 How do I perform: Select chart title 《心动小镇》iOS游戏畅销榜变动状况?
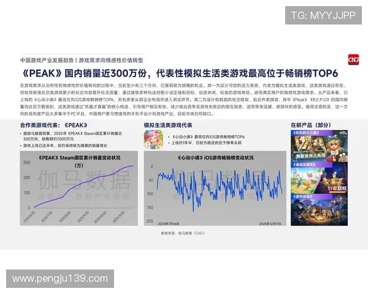(x=215, y=158)
